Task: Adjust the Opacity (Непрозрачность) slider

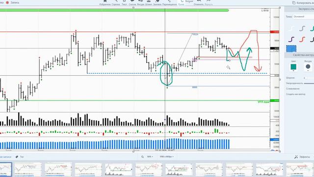Action: (309, 83)
